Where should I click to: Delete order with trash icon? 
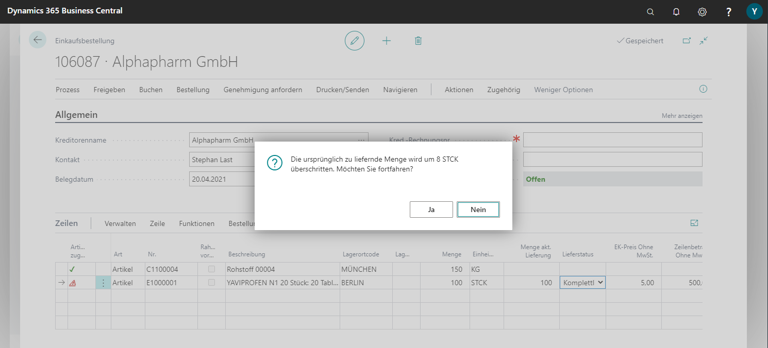click(x=418, y=41)
